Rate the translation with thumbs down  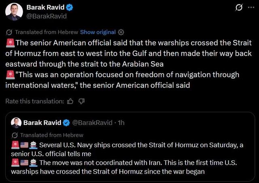81,101
